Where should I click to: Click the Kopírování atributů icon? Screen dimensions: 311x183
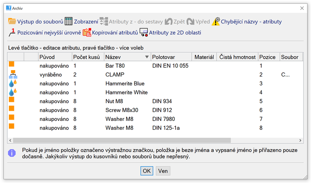pyautogui.click(x=87, y=33)
